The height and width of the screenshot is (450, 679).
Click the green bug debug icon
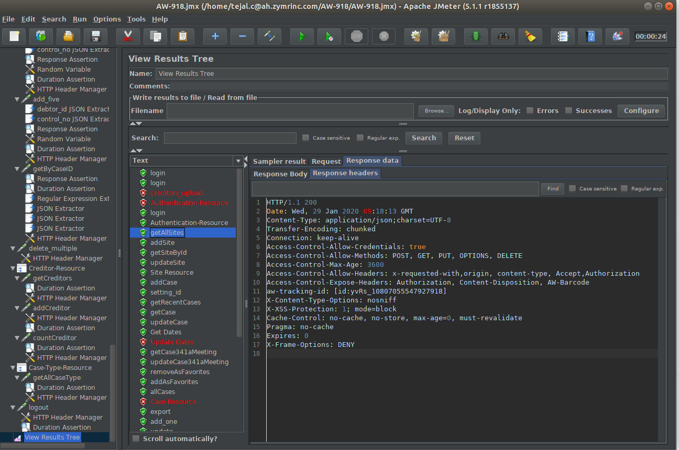[x=476, y=36]
